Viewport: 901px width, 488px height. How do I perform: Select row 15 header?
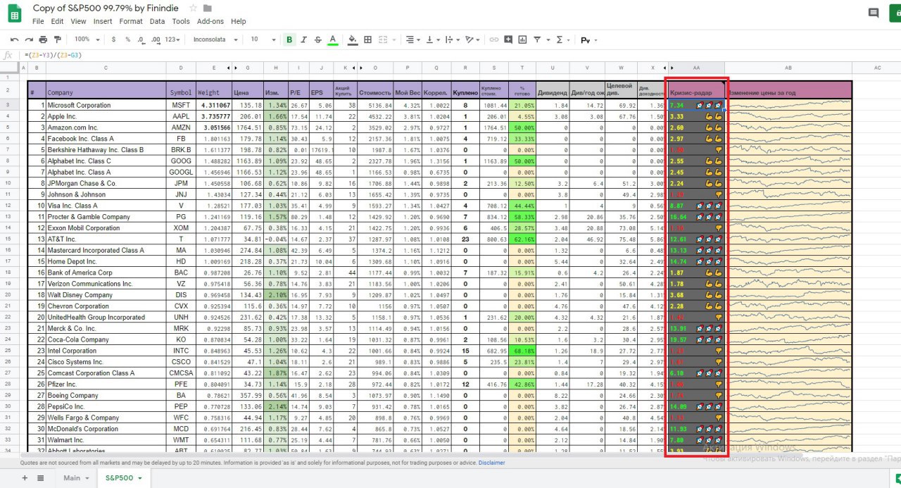pos(9,239)
